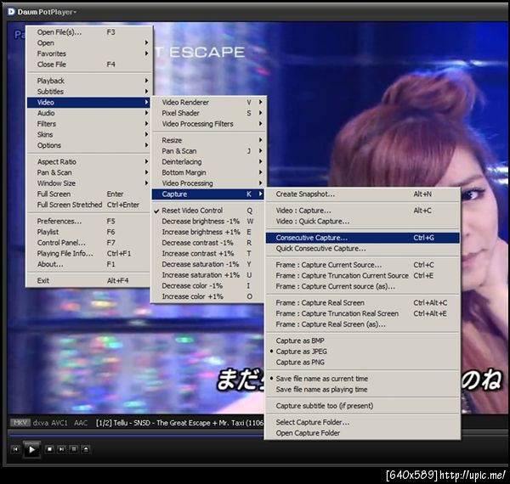Screen dimensions: 510x484
Task: Toggle Reset Video Control check item
Action: [192, 211]
